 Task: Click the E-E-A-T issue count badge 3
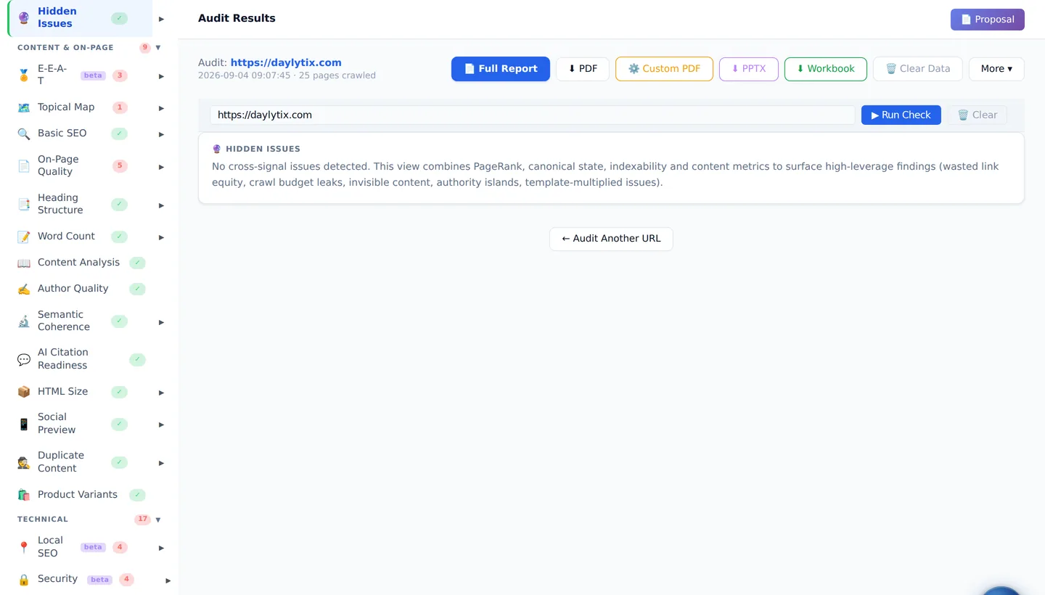click(x=120, y=75)
